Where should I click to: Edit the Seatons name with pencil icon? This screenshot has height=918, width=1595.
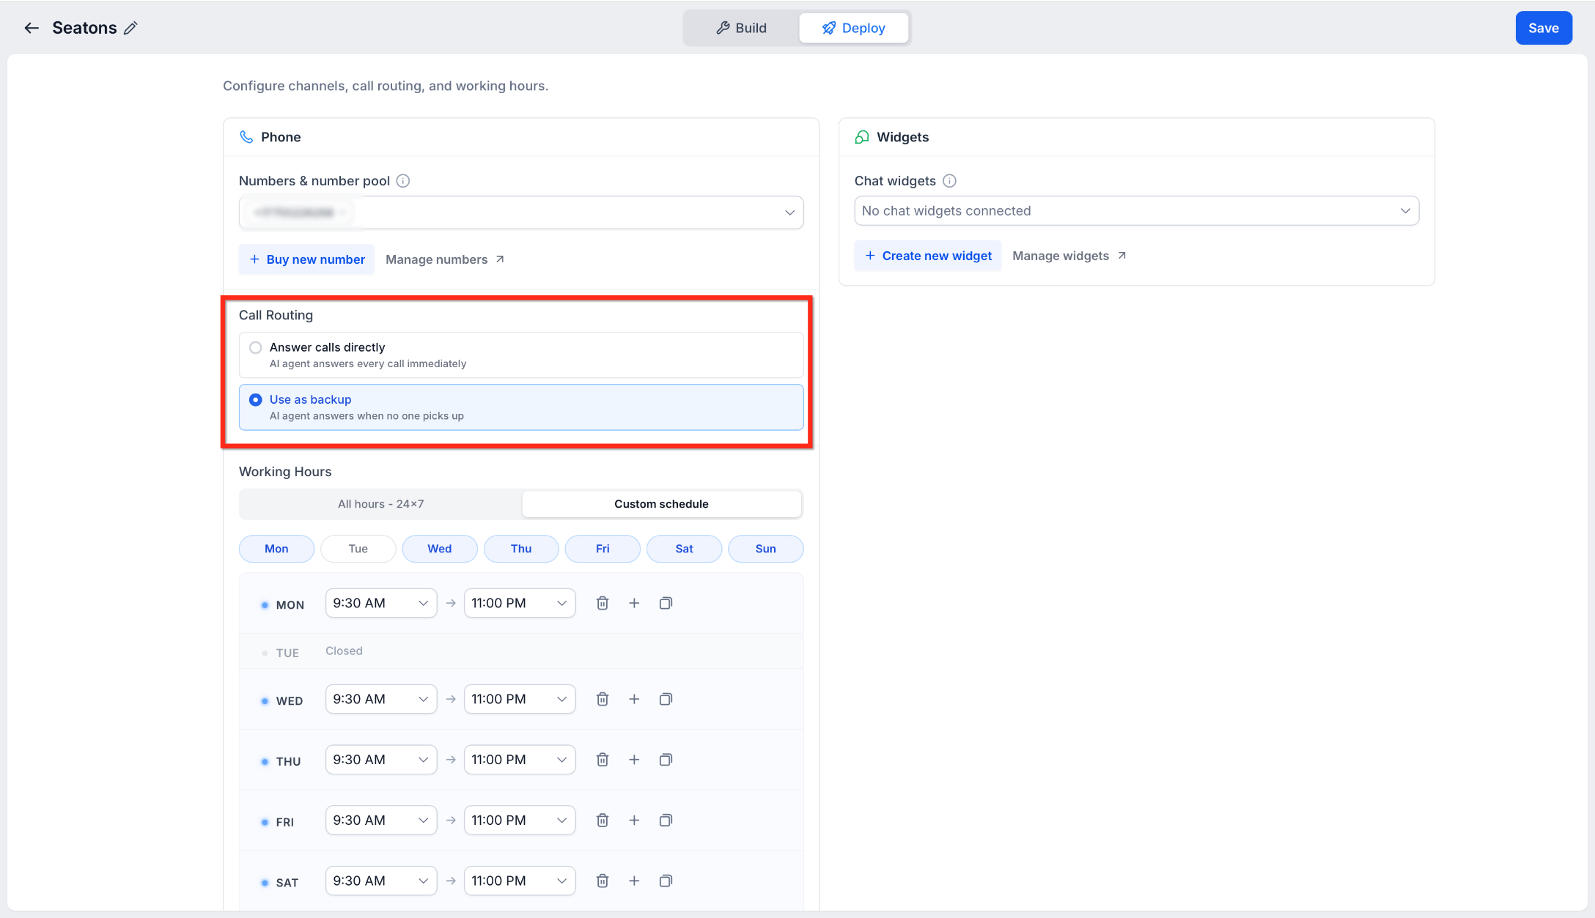130,28
